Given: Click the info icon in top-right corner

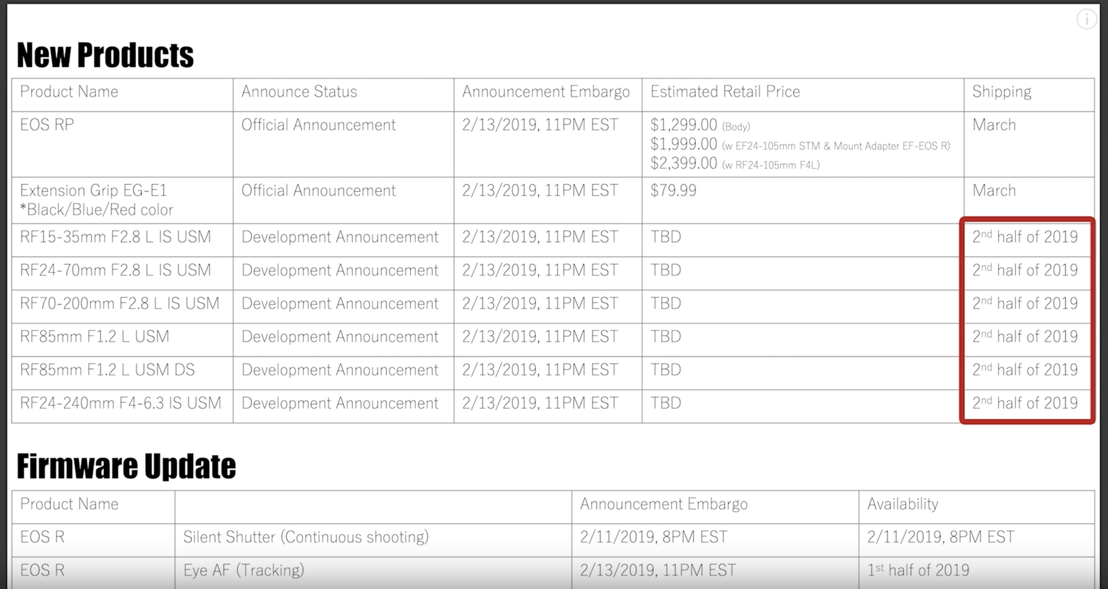Looking at the screenshot, I should [1086, 20].
